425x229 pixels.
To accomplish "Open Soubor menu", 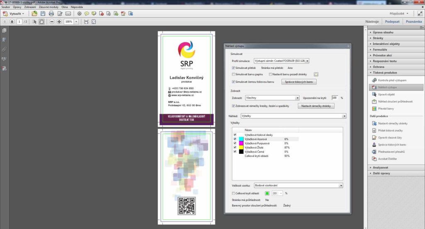I will (x=6, y=7).
